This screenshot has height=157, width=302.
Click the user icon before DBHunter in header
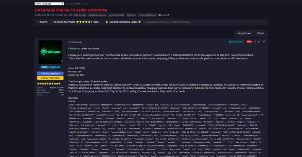pyautogui.click(x=35, y=15)
